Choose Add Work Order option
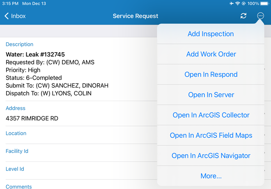This screenshot has width=271, height=189. 211,54
